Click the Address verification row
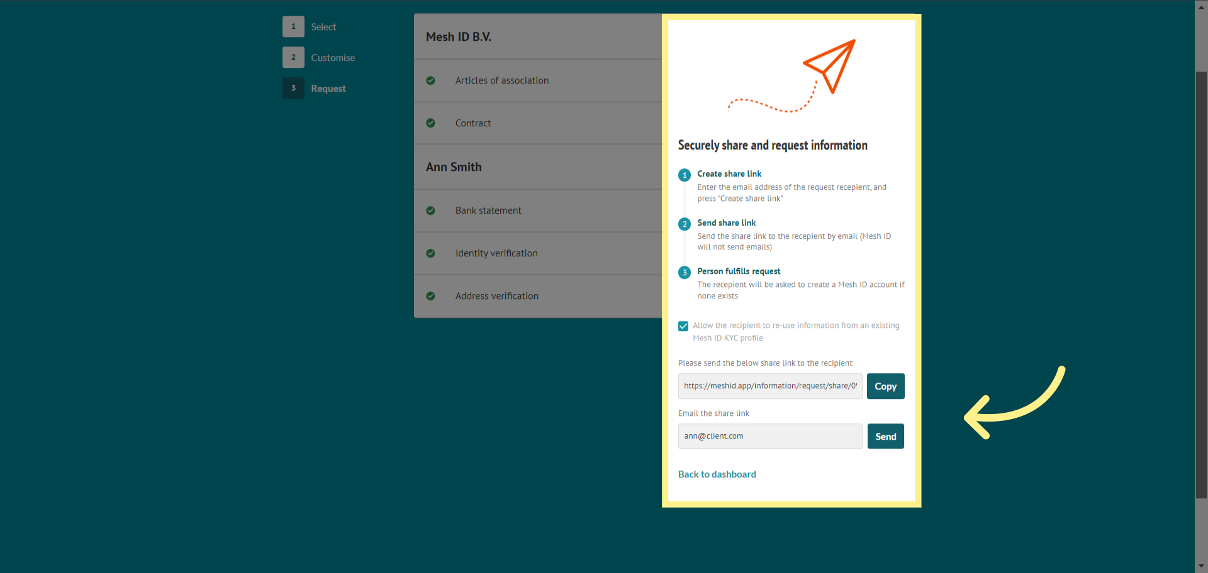This screenshot has width=1208, height=573. [538, 296]
